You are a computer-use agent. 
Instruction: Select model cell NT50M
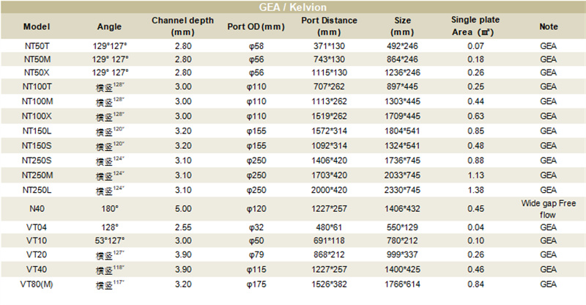(37, 59)
